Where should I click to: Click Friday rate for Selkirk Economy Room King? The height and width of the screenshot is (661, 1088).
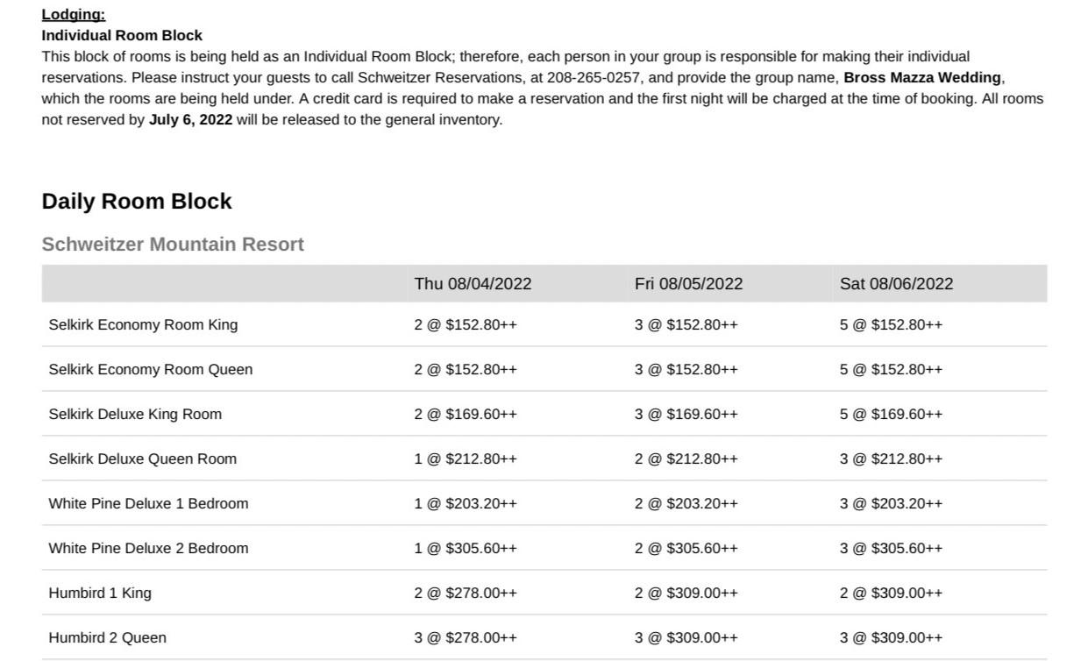686,325
